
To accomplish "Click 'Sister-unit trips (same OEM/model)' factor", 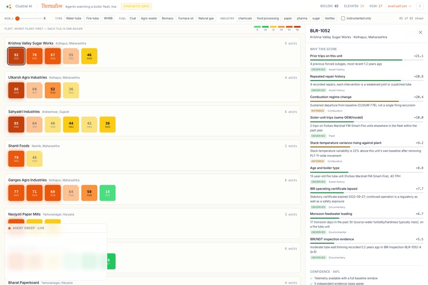I will (336, 117).
